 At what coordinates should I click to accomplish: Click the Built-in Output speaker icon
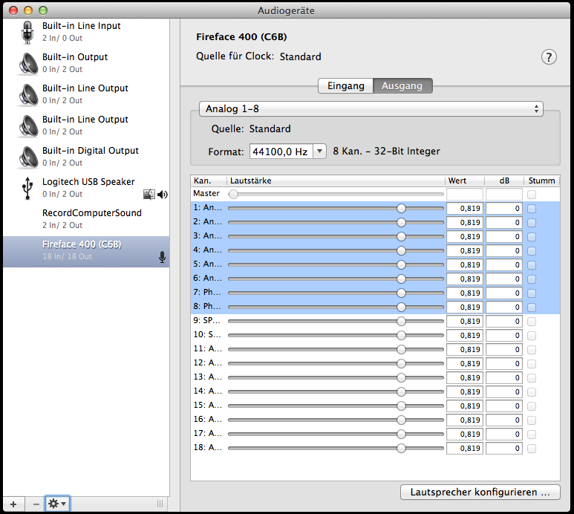[27, 63]
